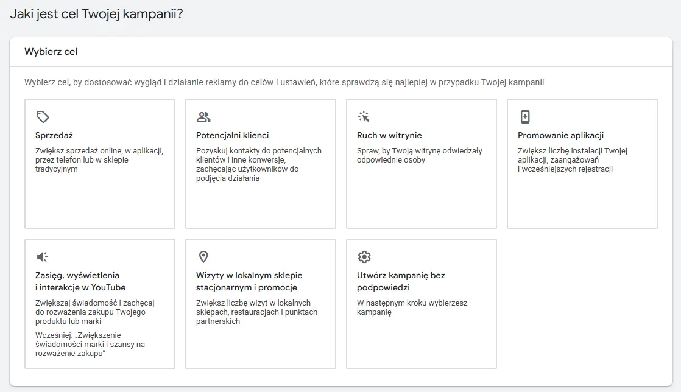The image size is (681, 392).
Task: Click the location pin icon for Wizyty w lokalnym sklepie
Action: (x=203, y=257)
